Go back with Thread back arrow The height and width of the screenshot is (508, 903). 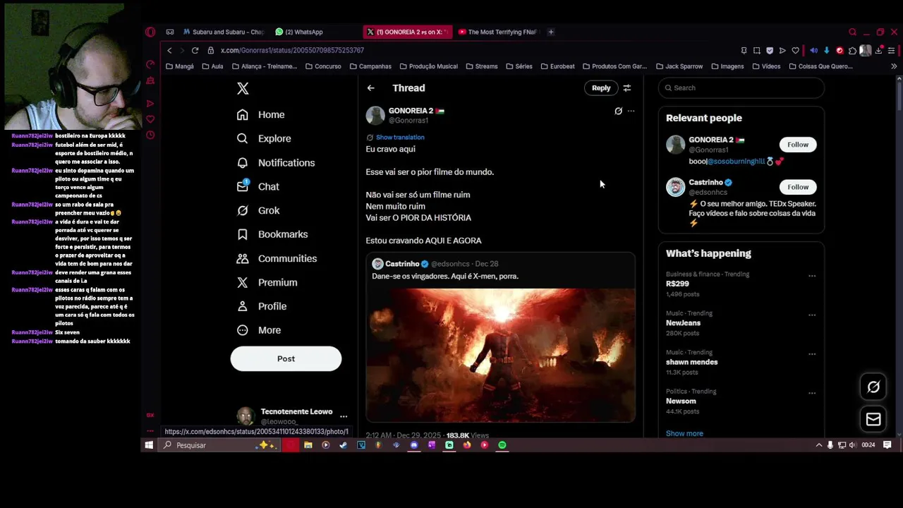pos(370,88)
